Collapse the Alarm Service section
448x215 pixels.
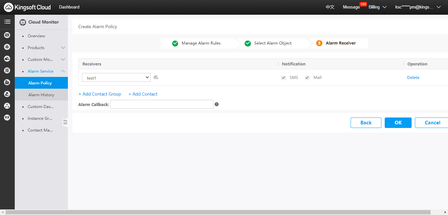point(63,71)
